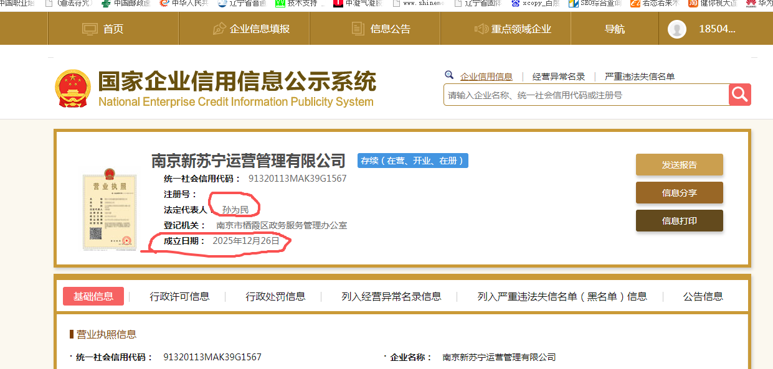Click the 信息分享 button
The image size is (773, 369).
[680, 193]
